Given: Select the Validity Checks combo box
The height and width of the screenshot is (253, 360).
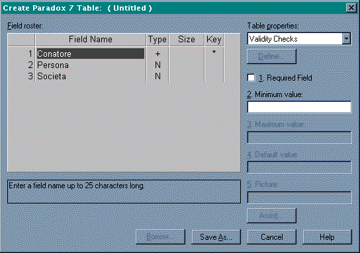Looking at the screenshot, I should (299, 39).
